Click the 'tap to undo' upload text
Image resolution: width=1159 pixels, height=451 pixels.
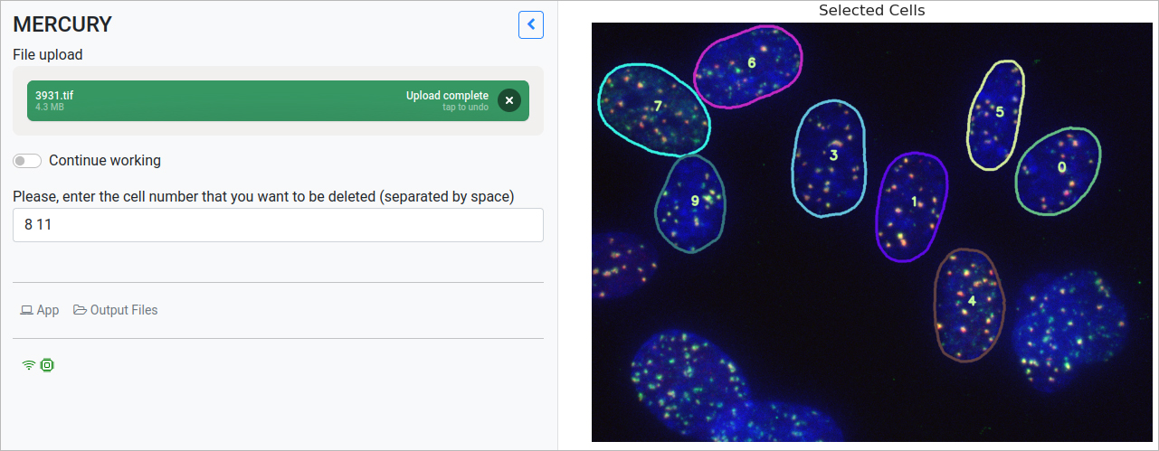pos(465,108)
